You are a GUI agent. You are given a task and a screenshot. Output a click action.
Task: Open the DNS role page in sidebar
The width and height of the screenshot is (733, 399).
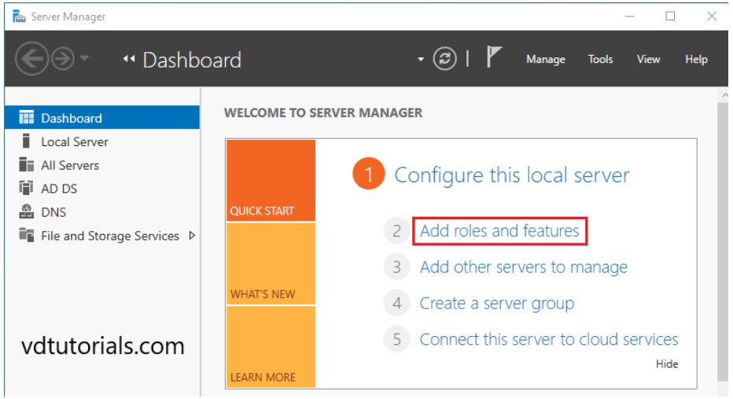(x=53, y=213)
